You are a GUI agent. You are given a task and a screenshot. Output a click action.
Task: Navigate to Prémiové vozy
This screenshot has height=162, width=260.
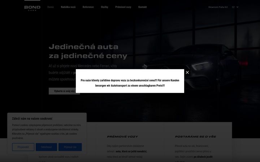pos(123,7)
